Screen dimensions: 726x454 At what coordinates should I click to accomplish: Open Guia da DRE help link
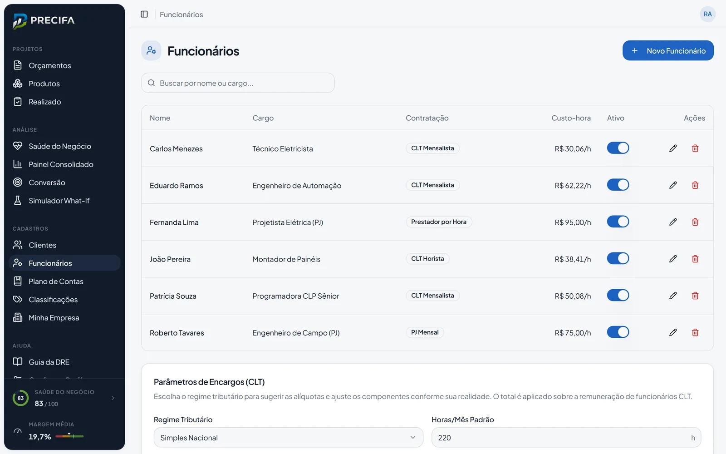(x=64, y=362)
